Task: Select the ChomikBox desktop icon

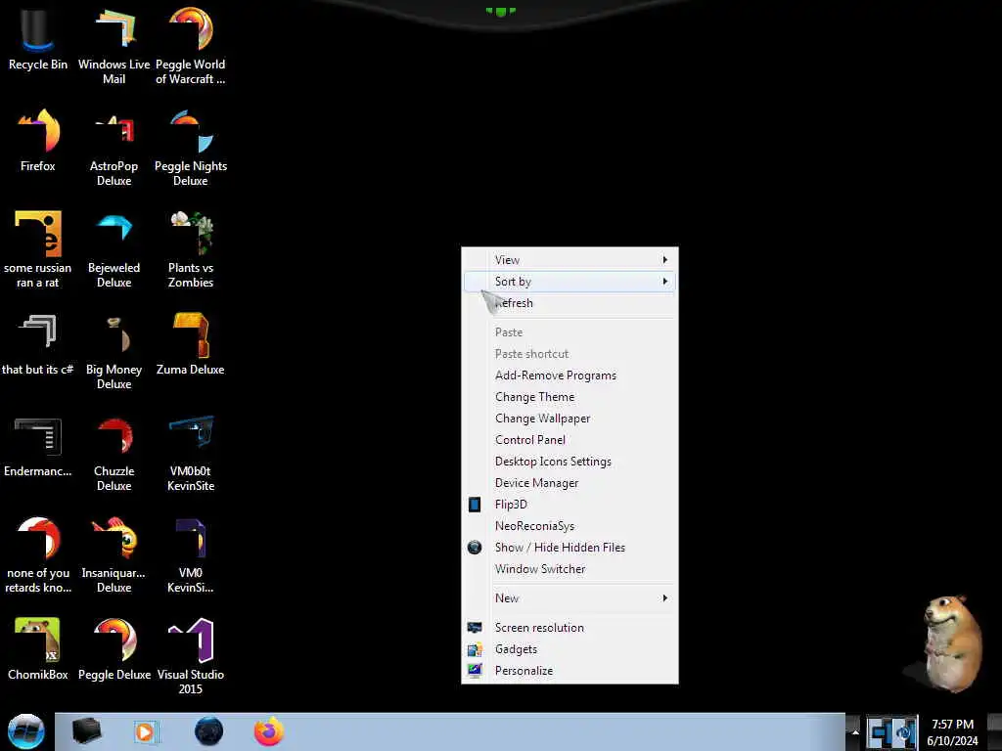Action: point(38,648)
